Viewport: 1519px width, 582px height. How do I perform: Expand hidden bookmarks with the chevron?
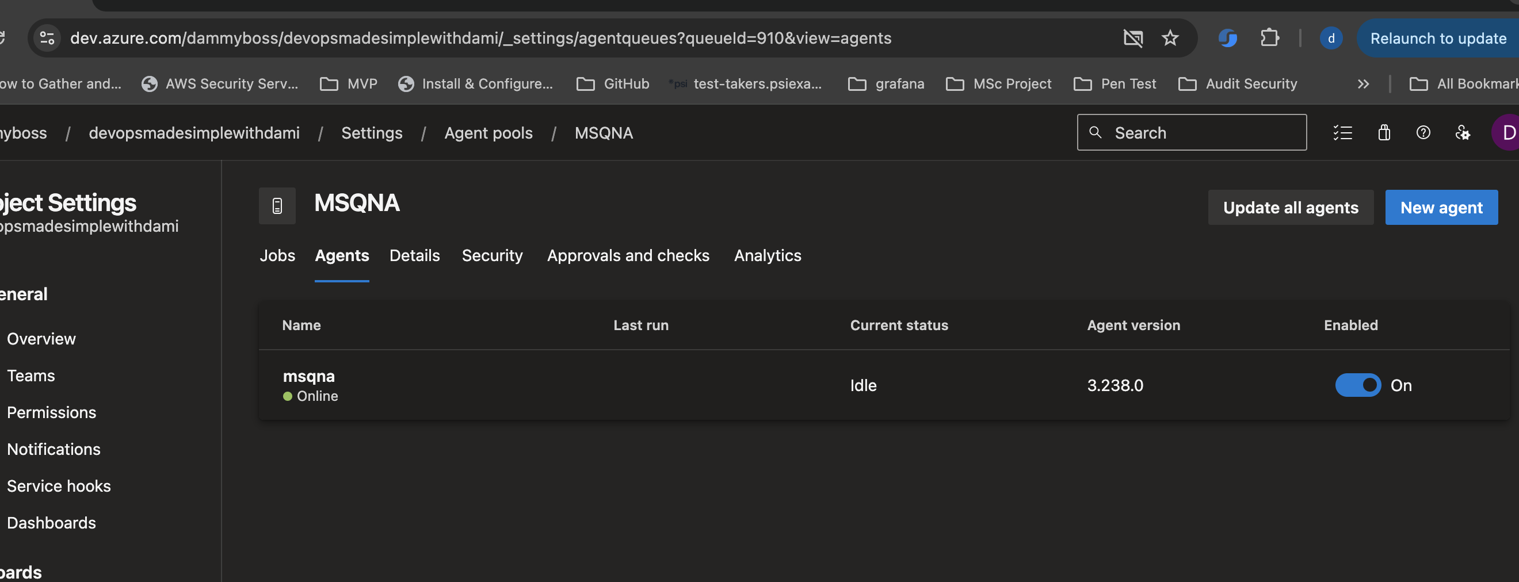[x=1362, y=84]
